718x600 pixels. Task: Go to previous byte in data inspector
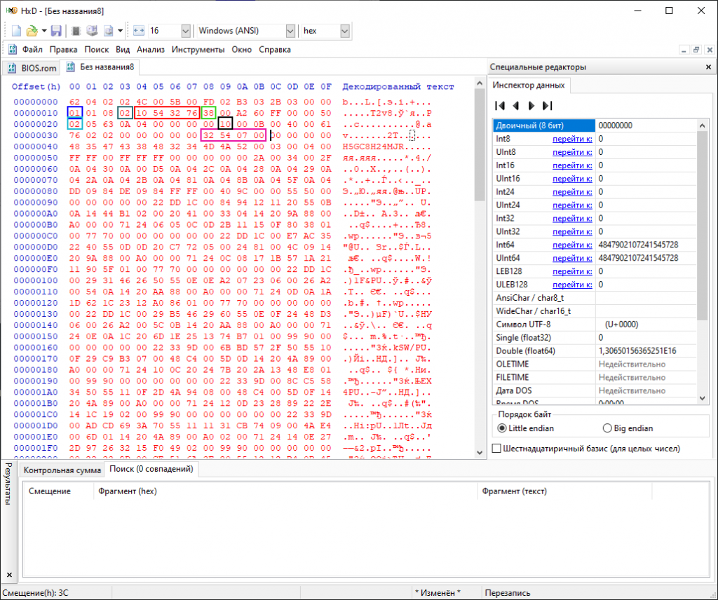516,106
